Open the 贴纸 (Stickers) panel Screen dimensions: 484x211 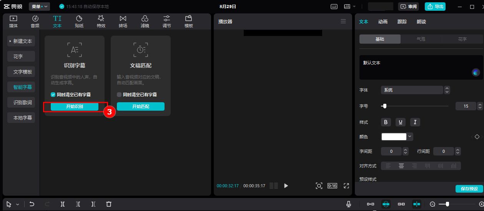tap(79, 21)
